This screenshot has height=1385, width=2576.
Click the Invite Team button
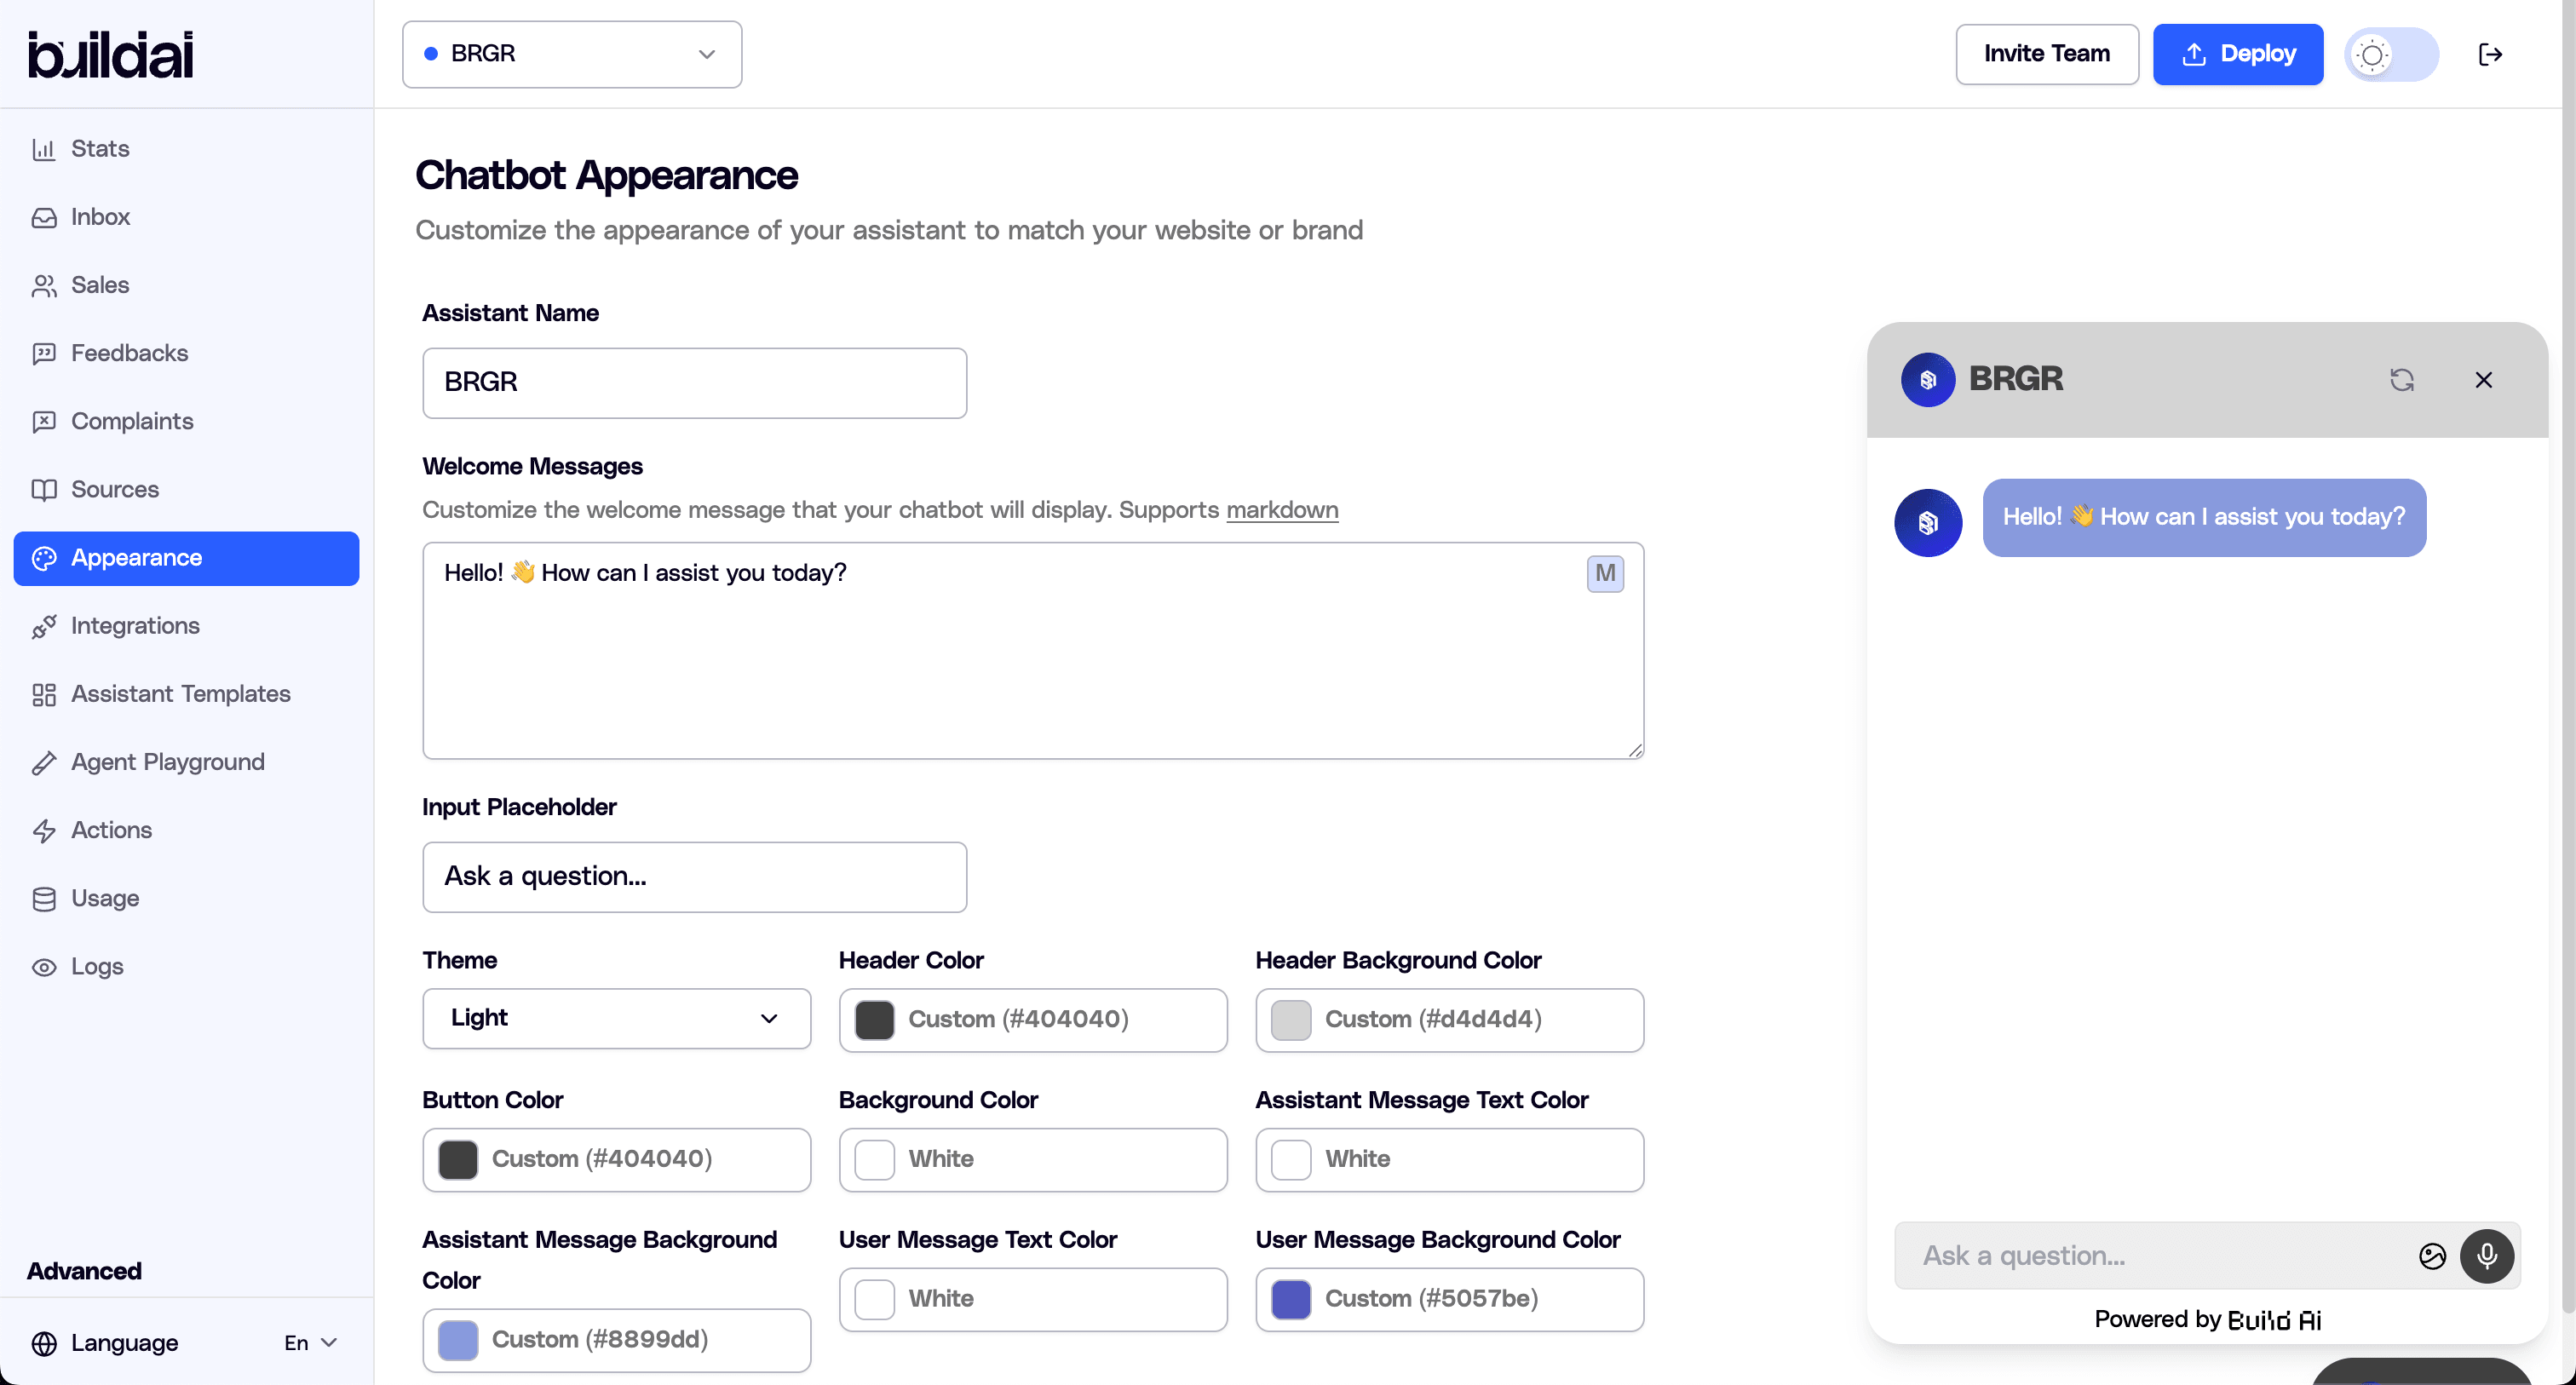(2046, 54)
